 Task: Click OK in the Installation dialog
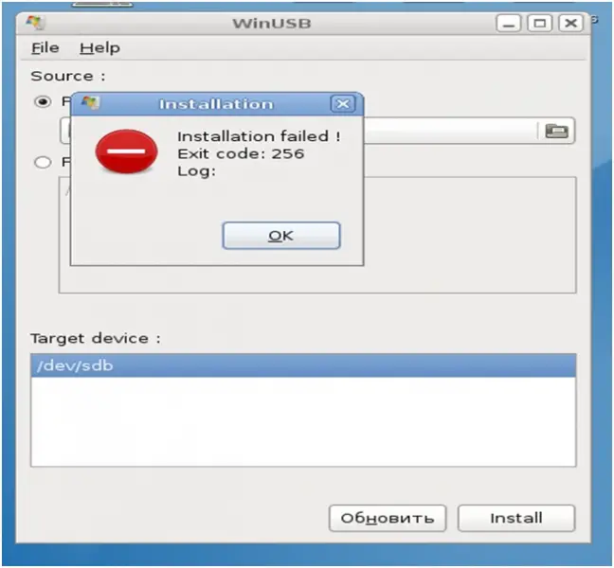pyautogui.click(x=281, y=236)
